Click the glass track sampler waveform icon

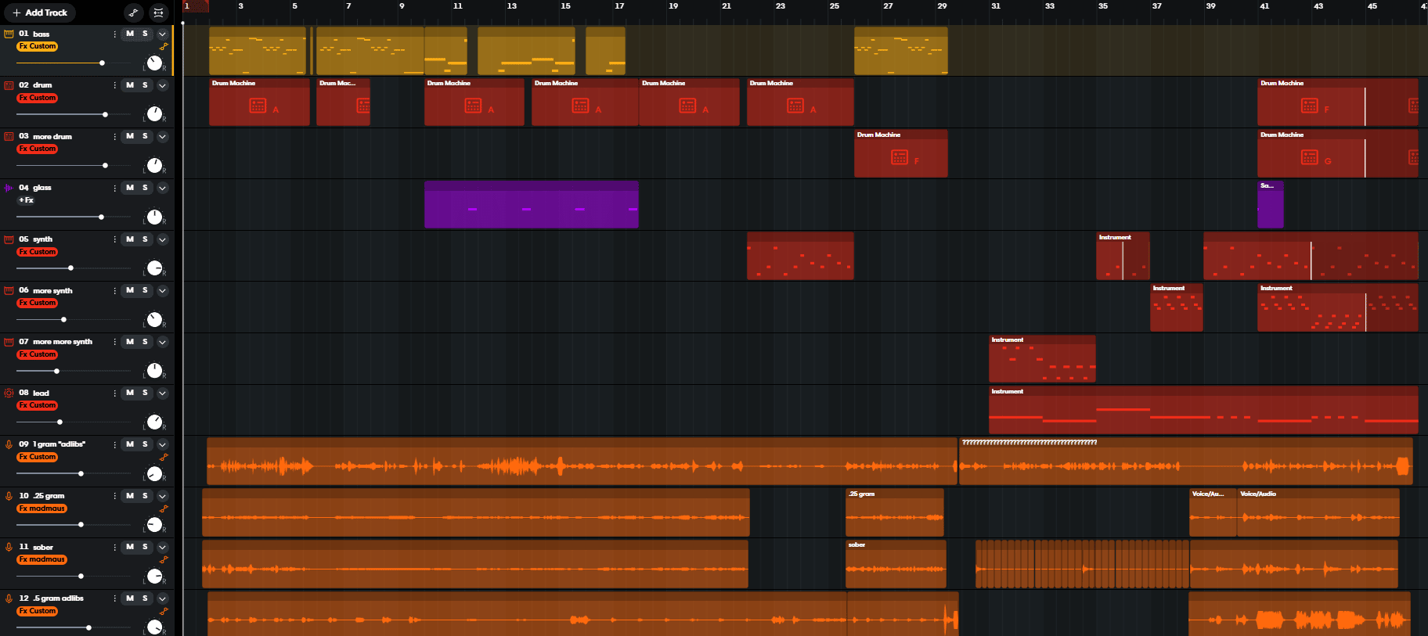[9, 188]
